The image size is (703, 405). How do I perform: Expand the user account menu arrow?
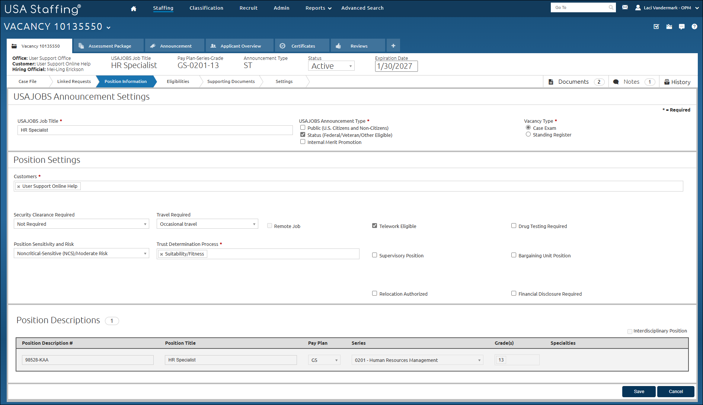click(x=697, y=8)
